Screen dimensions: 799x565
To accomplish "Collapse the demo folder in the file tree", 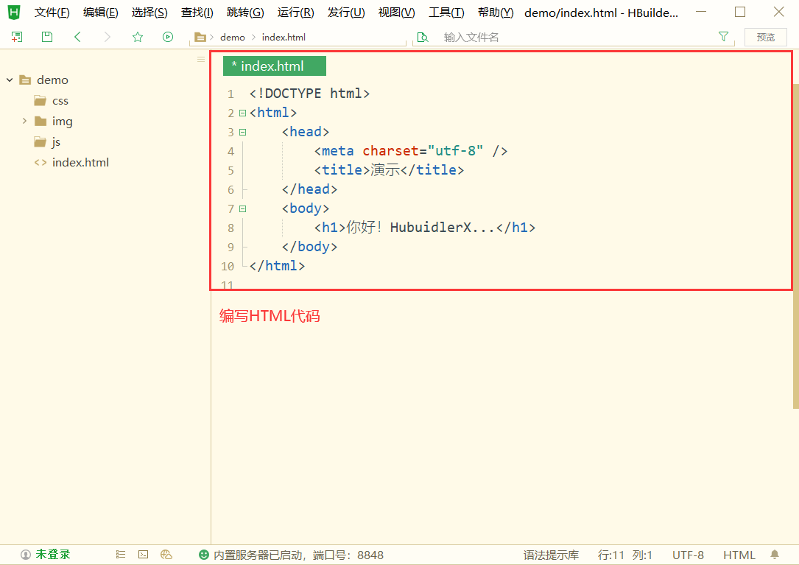I will click(9, 80).
